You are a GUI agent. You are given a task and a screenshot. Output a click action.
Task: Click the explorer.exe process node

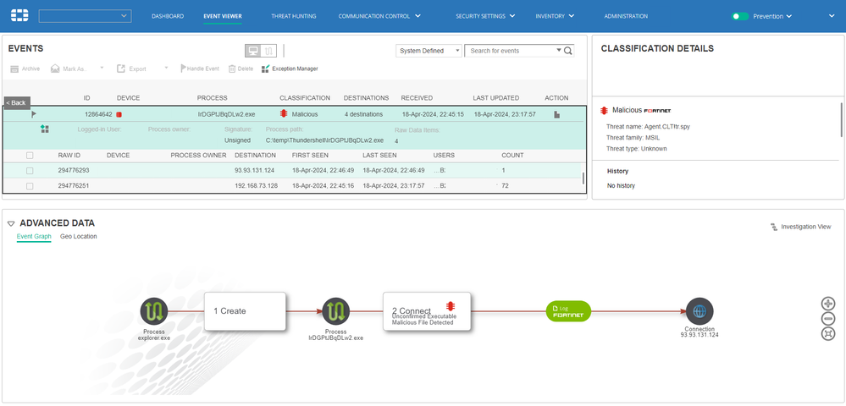[154, 311]
